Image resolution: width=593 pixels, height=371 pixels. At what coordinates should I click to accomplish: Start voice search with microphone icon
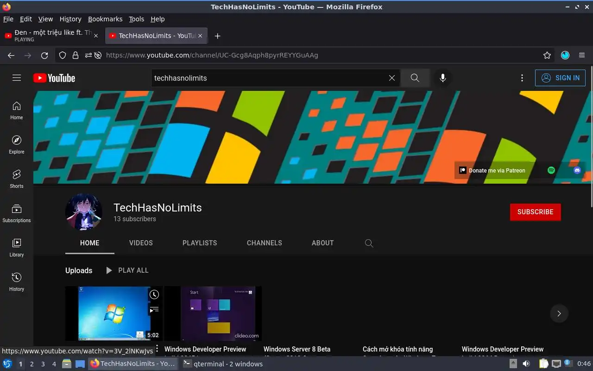click(443, 78)
